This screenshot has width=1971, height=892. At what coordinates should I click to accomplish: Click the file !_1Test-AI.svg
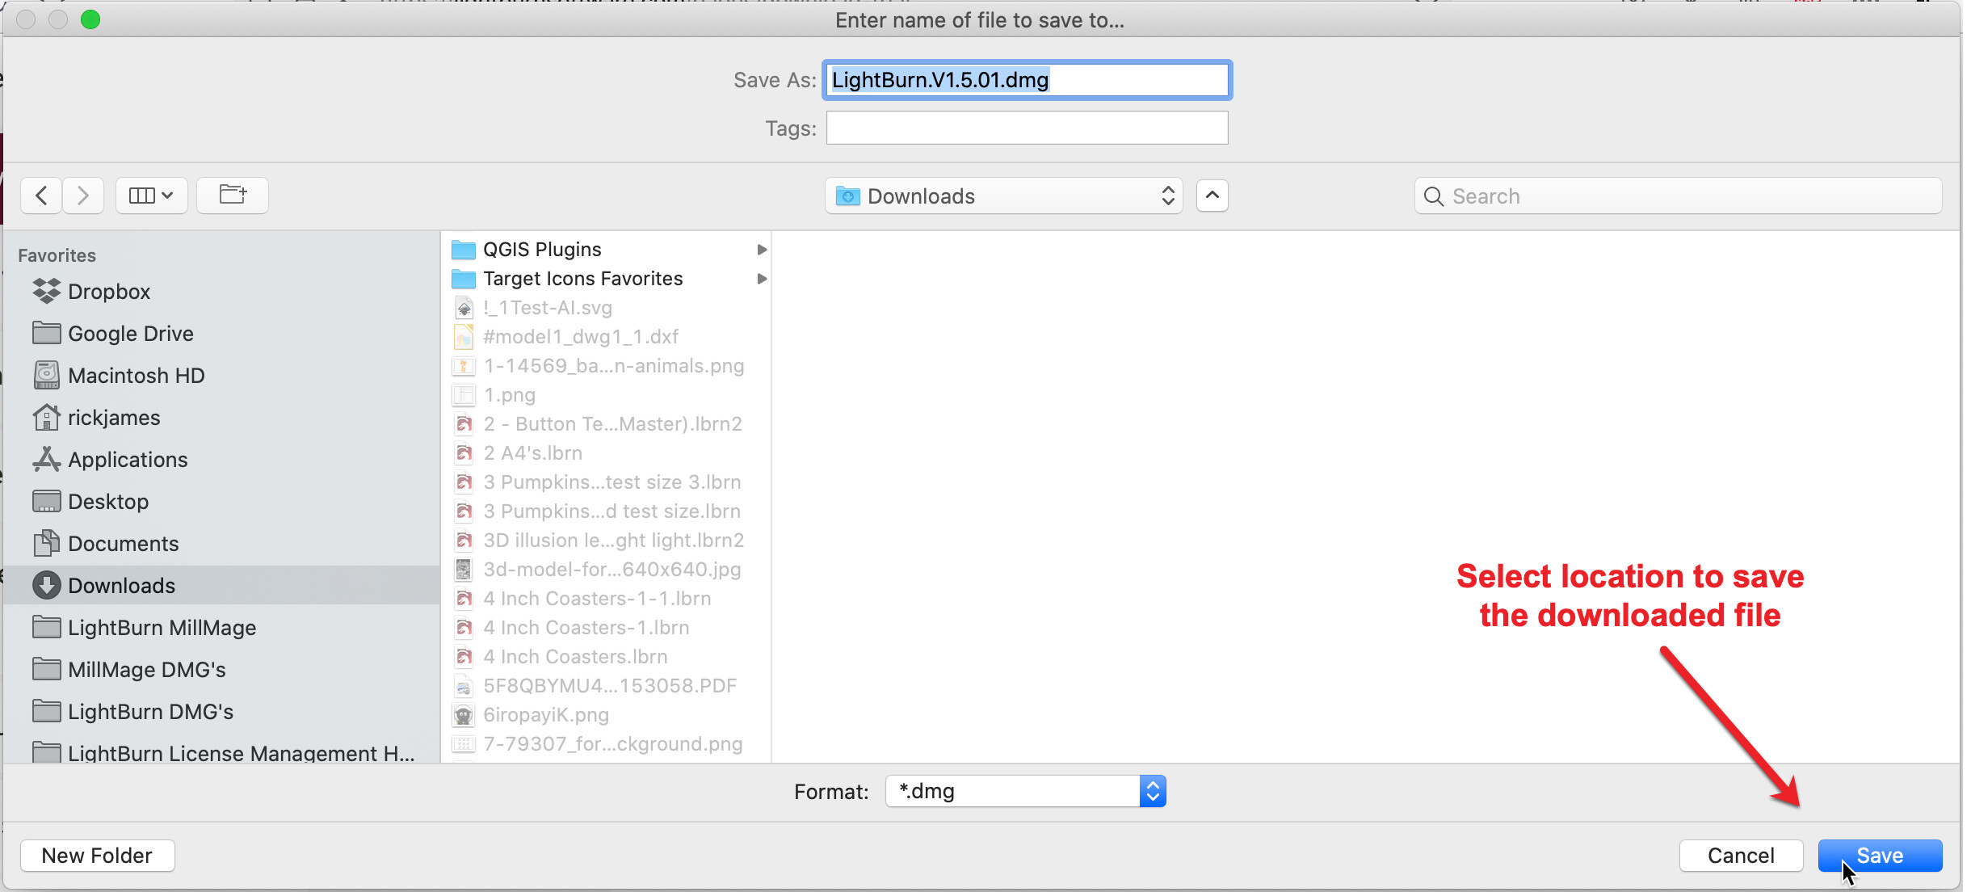607,308
